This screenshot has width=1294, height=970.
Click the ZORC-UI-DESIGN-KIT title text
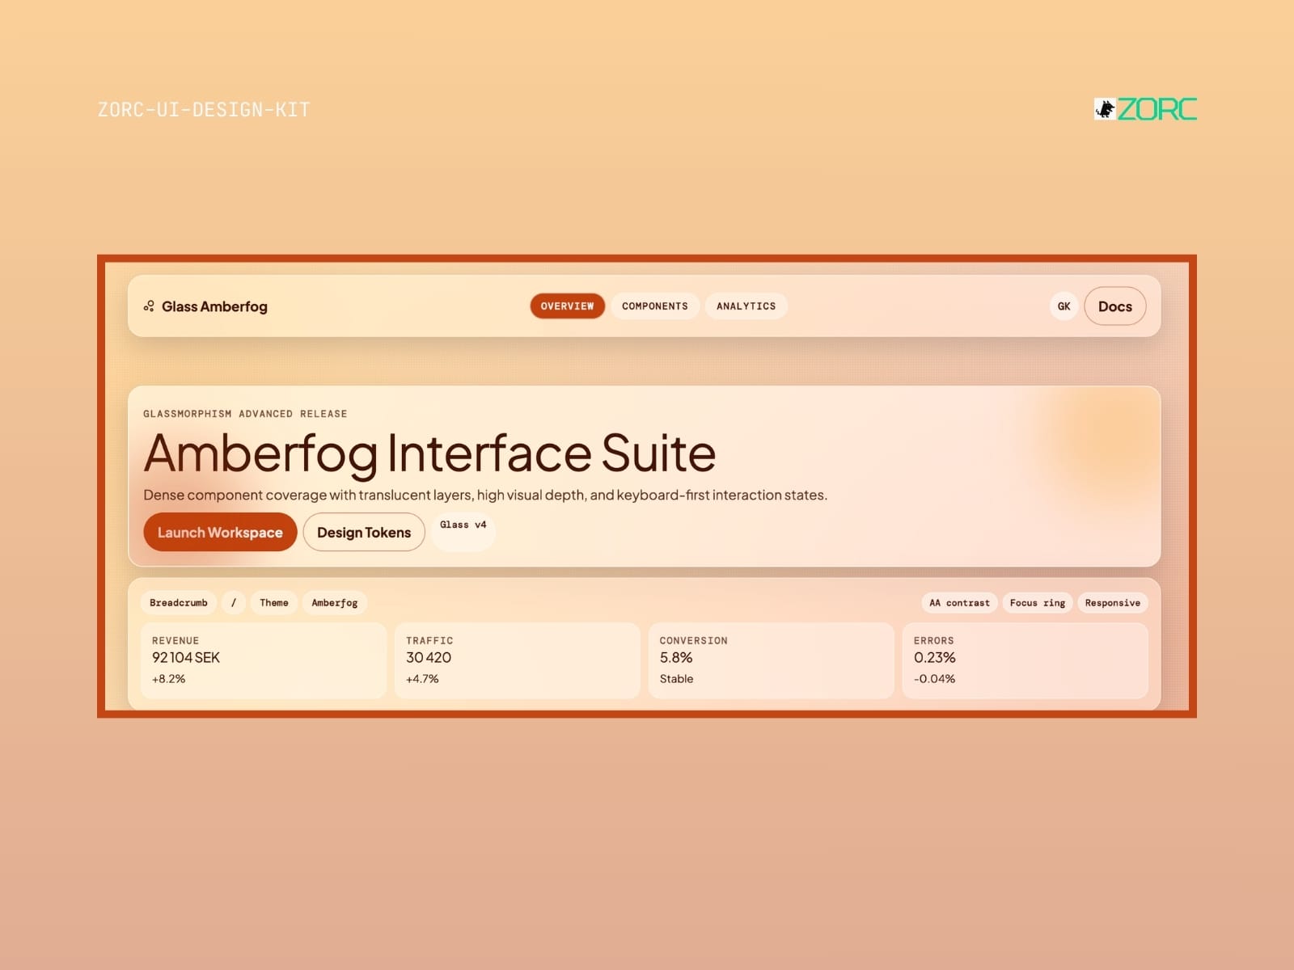[204, 110]
